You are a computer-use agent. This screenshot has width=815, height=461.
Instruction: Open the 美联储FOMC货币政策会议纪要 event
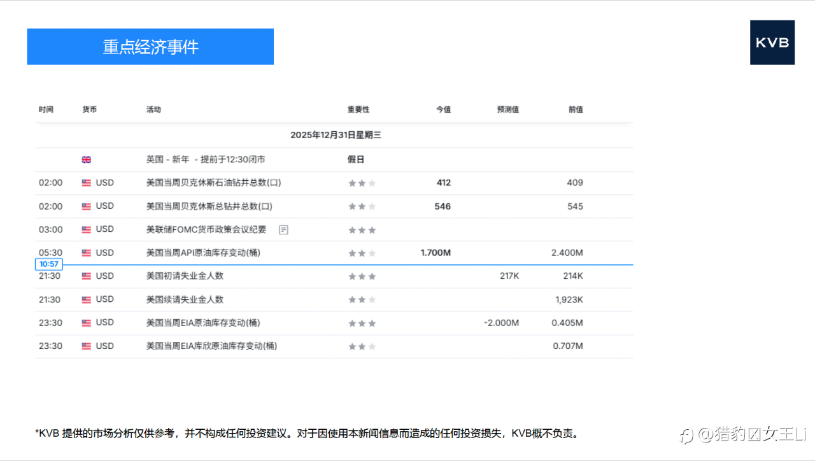tap(206, 230)
